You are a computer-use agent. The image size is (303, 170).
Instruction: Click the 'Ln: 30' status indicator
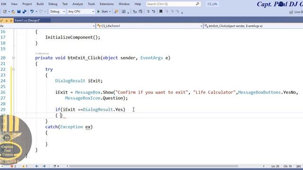pos(276,166)
